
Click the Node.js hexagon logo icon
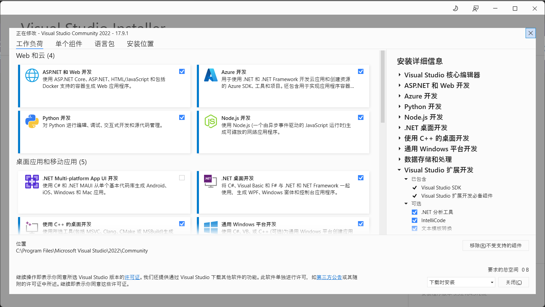pos(211,121)
